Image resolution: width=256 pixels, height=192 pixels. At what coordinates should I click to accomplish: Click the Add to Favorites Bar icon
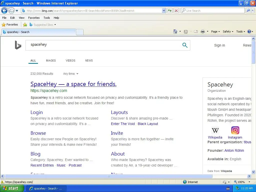[25, 25]
